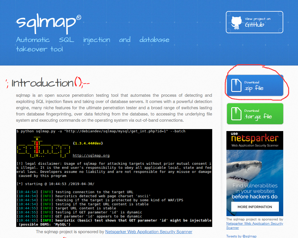Click the terminal screenshot image
Screen dimensions: 298x238
pyautogui.click(x=114, y=178)
